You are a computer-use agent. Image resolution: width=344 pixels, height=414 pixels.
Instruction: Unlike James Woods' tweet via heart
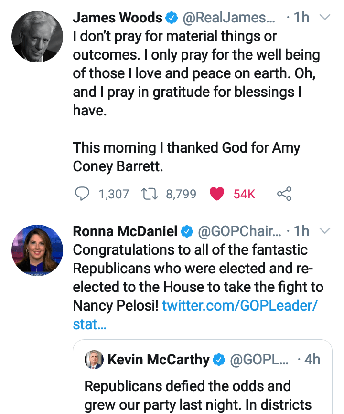point(217,194)
